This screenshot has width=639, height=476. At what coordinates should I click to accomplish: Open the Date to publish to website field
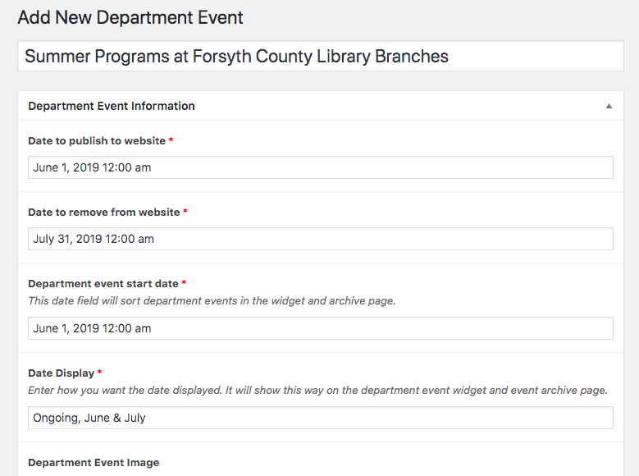tap(320, 167)
